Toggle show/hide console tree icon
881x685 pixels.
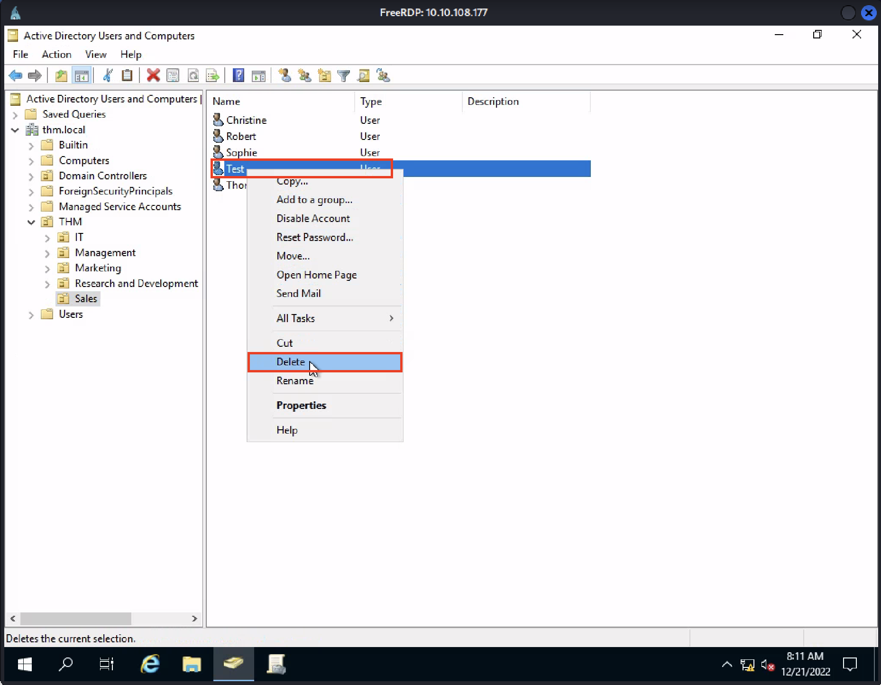pyautogui.click(x=82, y=75)
